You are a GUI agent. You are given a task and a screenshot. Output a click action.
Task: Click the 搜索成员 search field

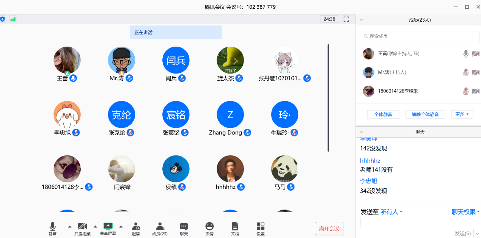420,36
